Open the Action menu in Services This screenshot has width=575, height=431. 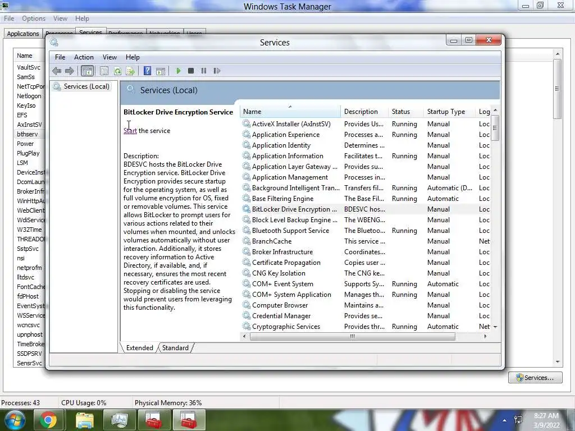pyautogui.click(x=84, y=57)
